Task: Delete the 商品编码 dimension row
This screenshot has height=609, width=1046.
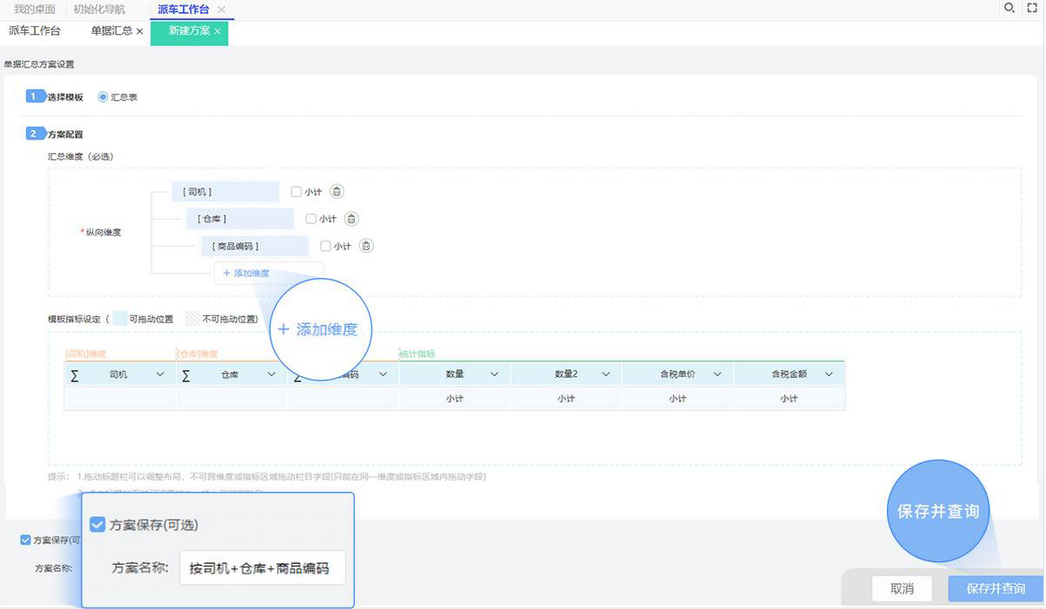Action: 366,246
